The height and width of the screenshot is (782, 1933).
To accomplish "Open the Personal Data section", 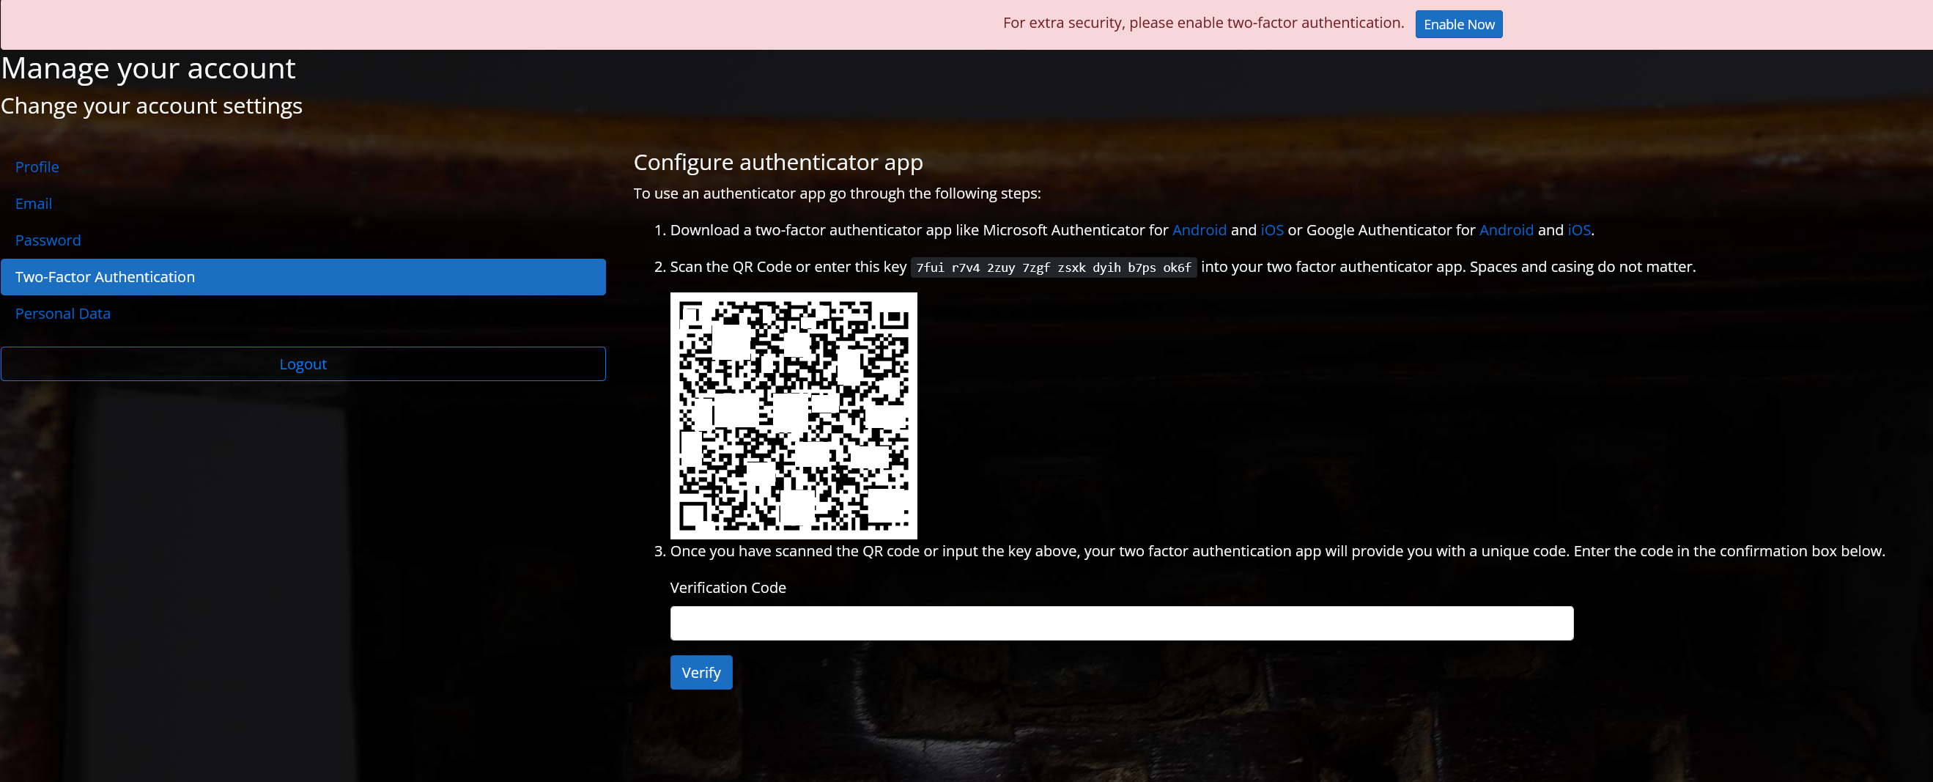I will tap(62, 314).
